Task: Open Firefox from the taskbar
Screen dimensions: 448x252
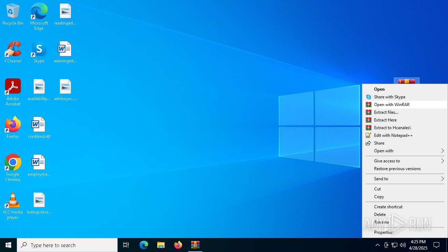Action: [178, 245]
